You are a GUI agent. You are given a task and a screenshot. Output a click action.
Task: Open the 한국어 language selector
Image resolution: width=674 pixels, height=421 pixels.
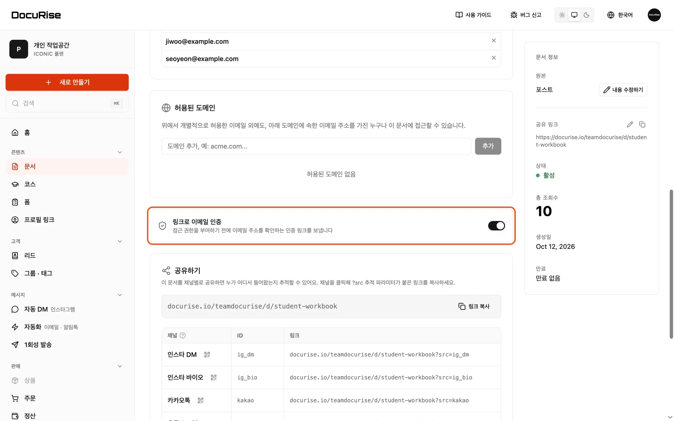coord(620,15)
